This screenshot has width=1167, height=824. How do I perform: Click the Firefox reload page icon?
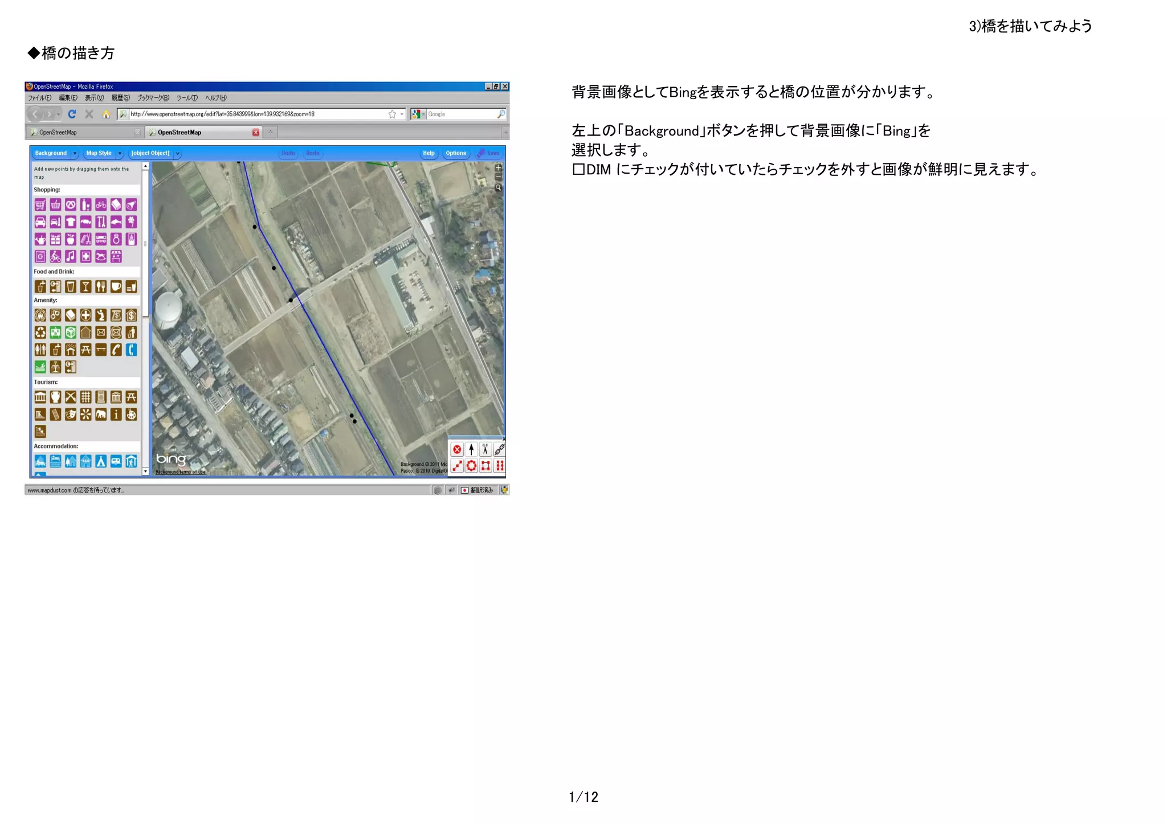click(x=72, y=114)
